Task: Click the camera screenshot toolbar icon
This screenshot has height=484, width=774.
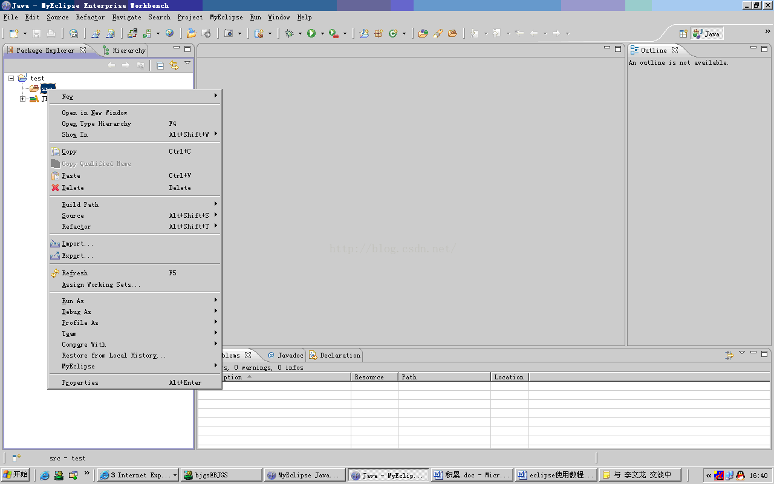Action: click(x=229, y=33)
